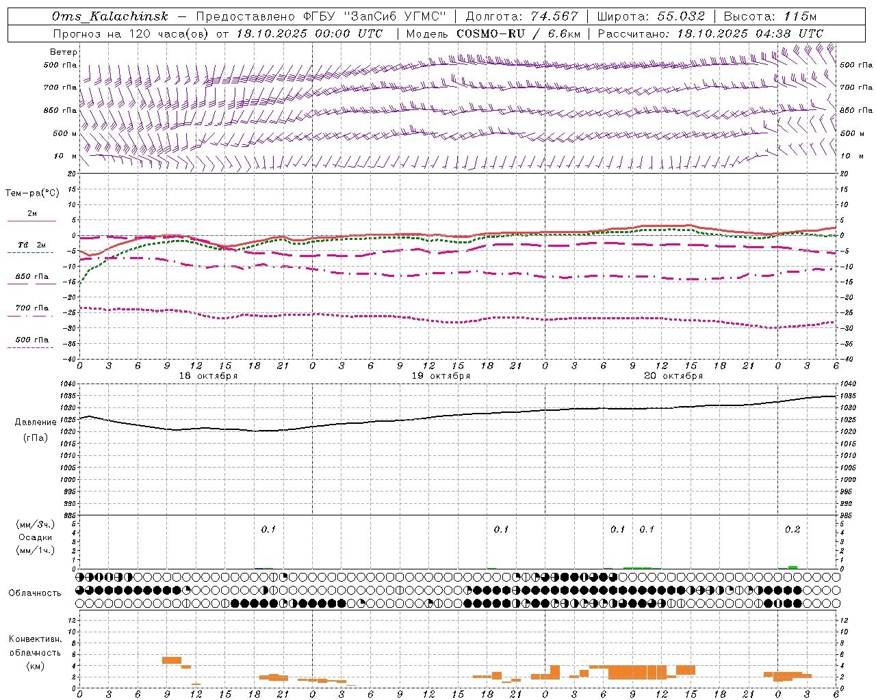This screenshot has width=876, height=700.
Task: Click the Конвективн. облачность (км) label
Action: pos(35,652)
